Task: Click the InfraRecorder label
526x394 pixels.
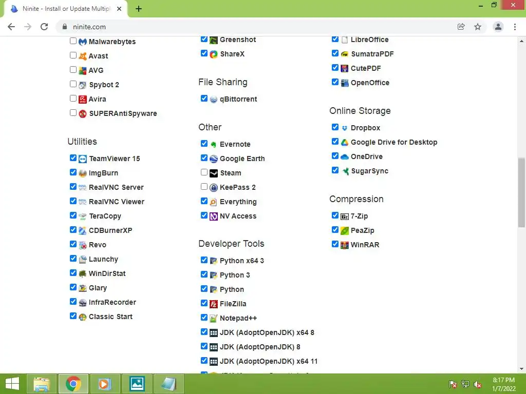Action: (112, 302)
